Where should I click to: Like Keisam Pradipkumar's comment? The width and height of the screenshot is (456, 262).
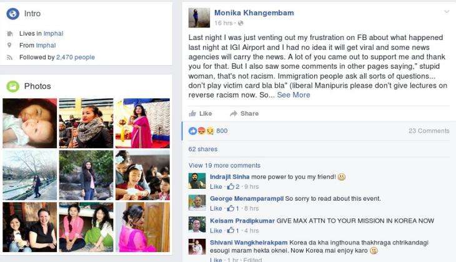[216, 231]
